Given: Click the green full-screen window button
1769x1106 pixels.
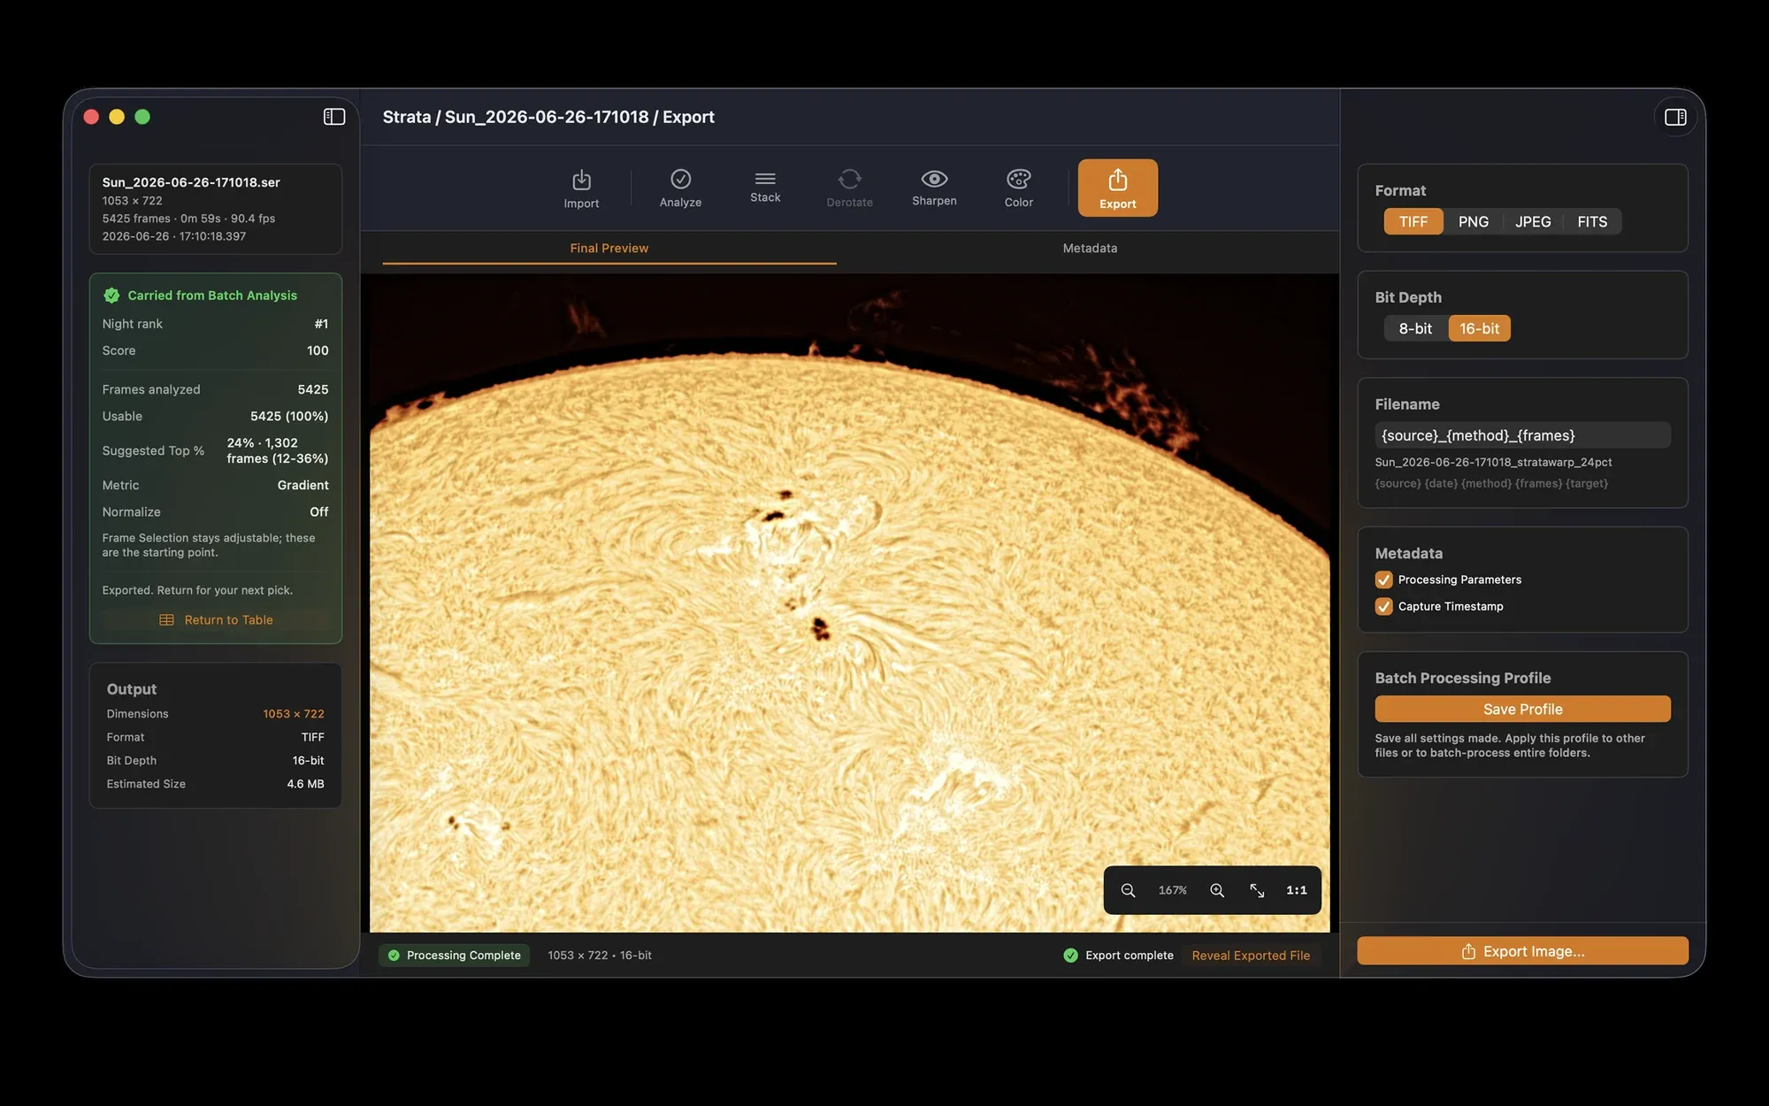Looking at the screenshot, I should coord(142,117).
